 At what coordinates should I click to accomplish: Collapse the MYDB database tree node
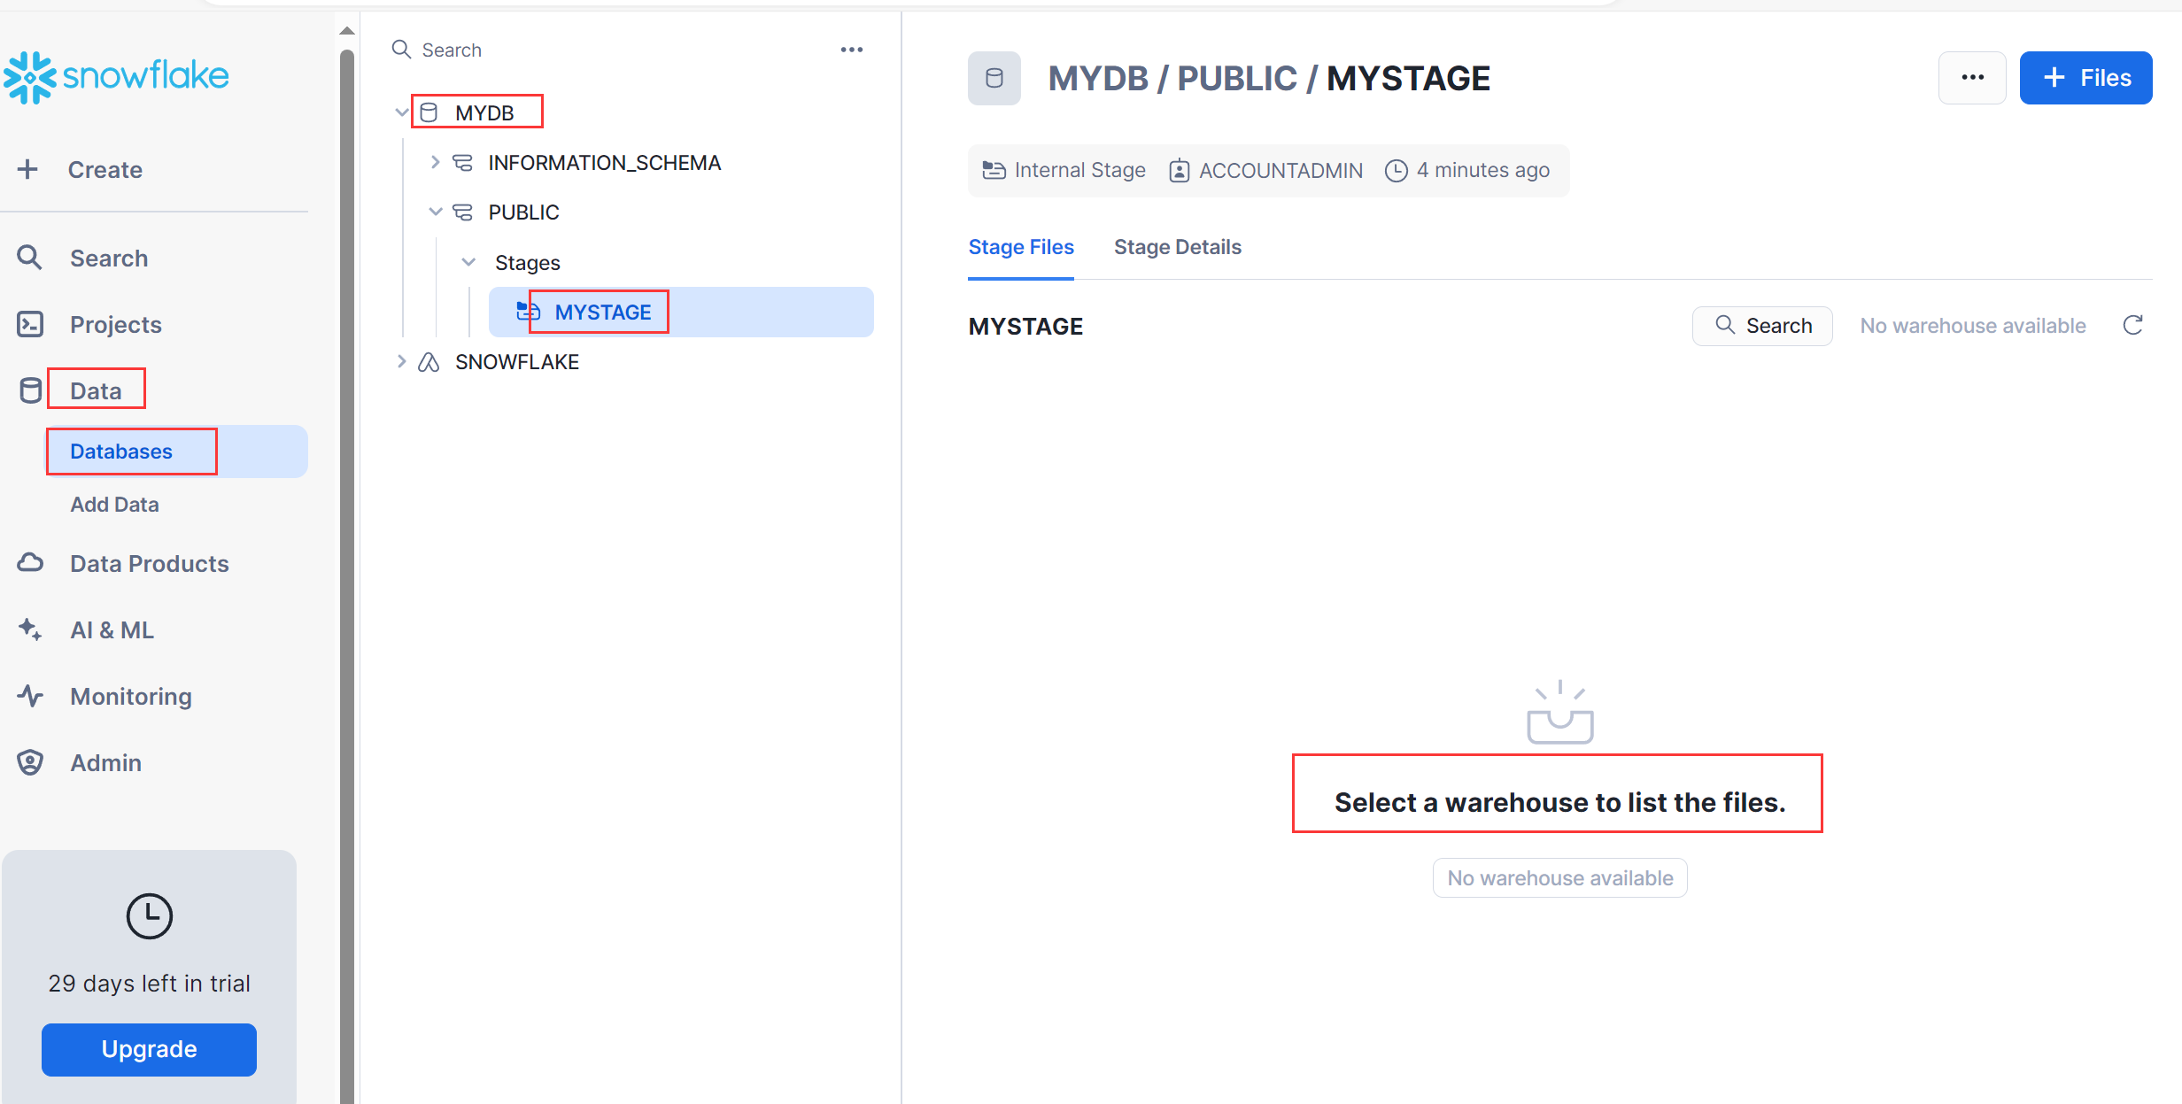[401, 112]
